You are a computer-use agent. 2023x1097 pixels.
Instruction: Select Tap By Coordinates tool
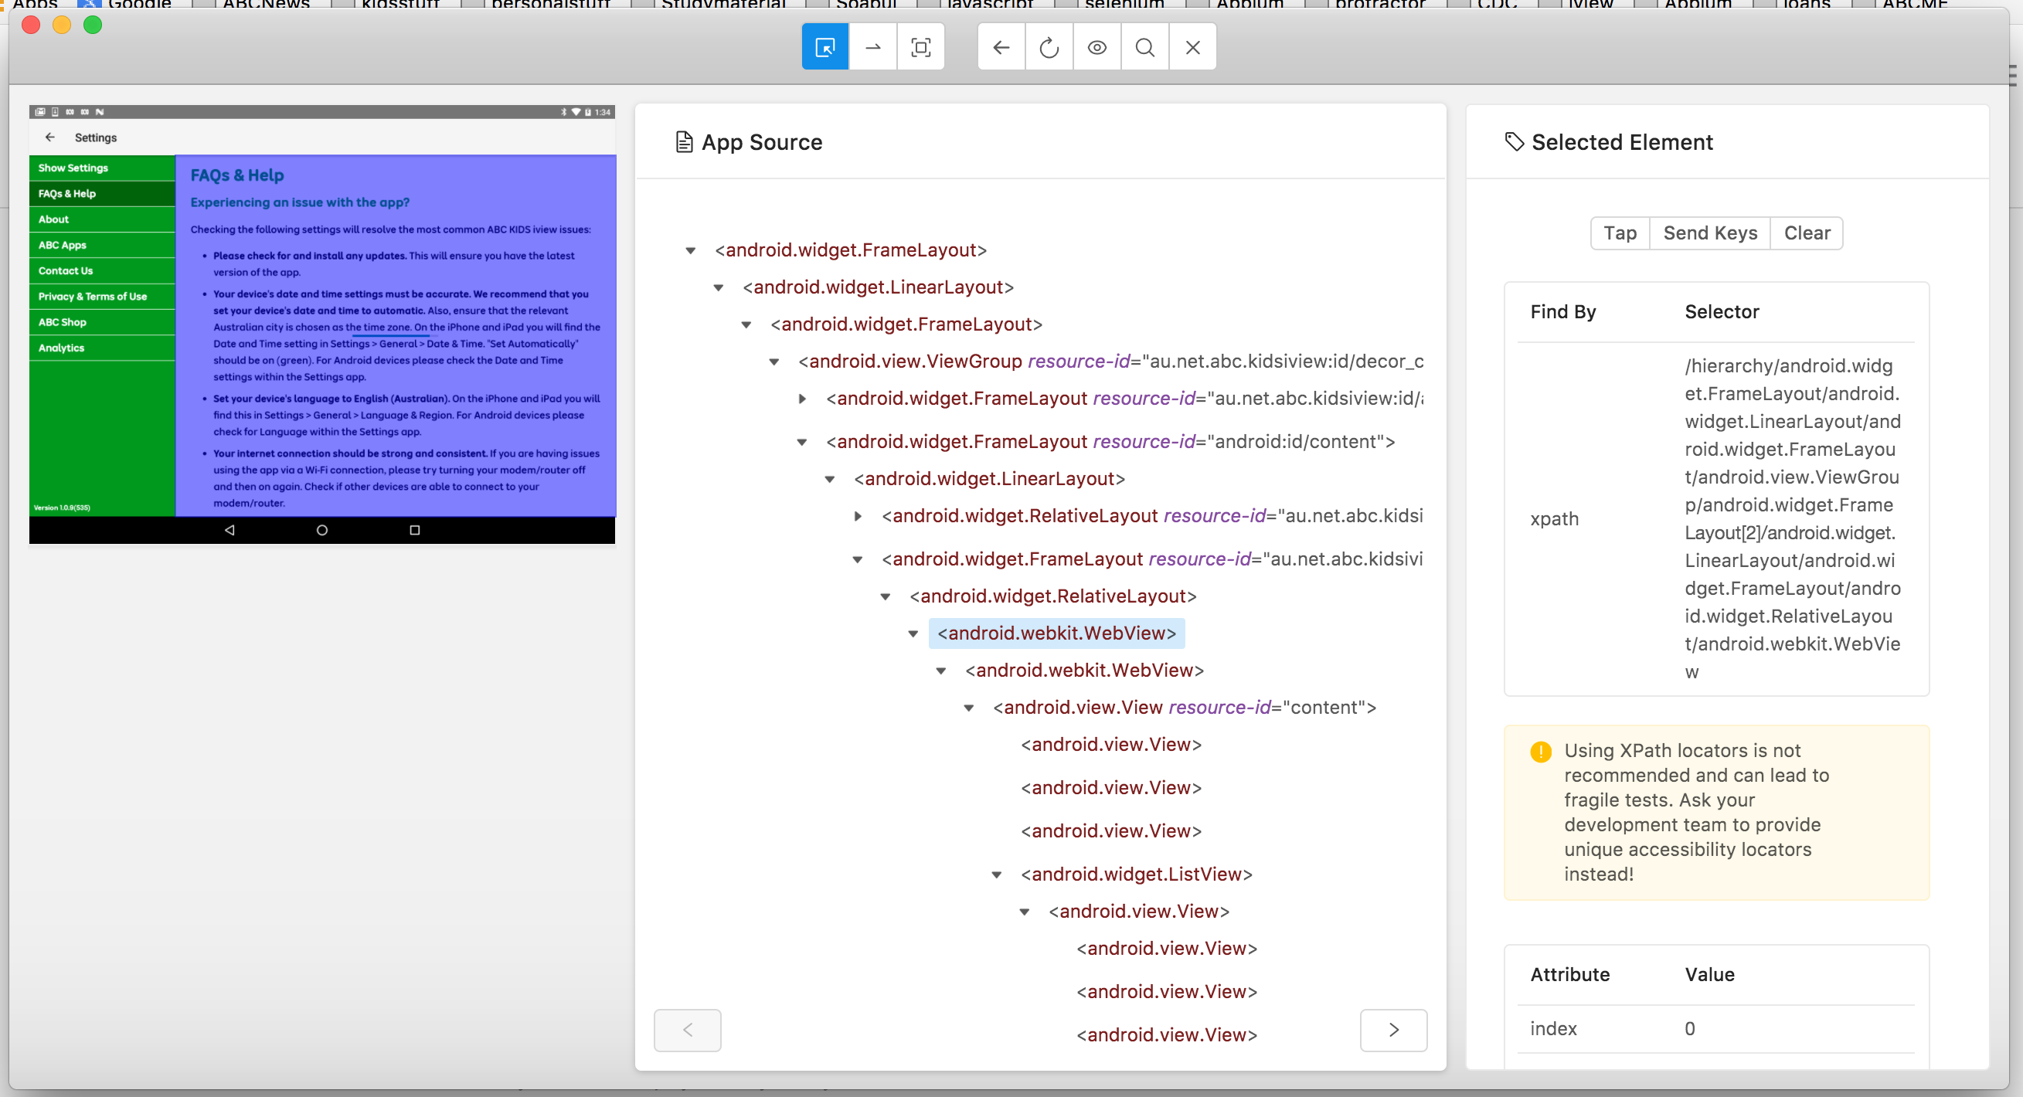pos(920,47)
